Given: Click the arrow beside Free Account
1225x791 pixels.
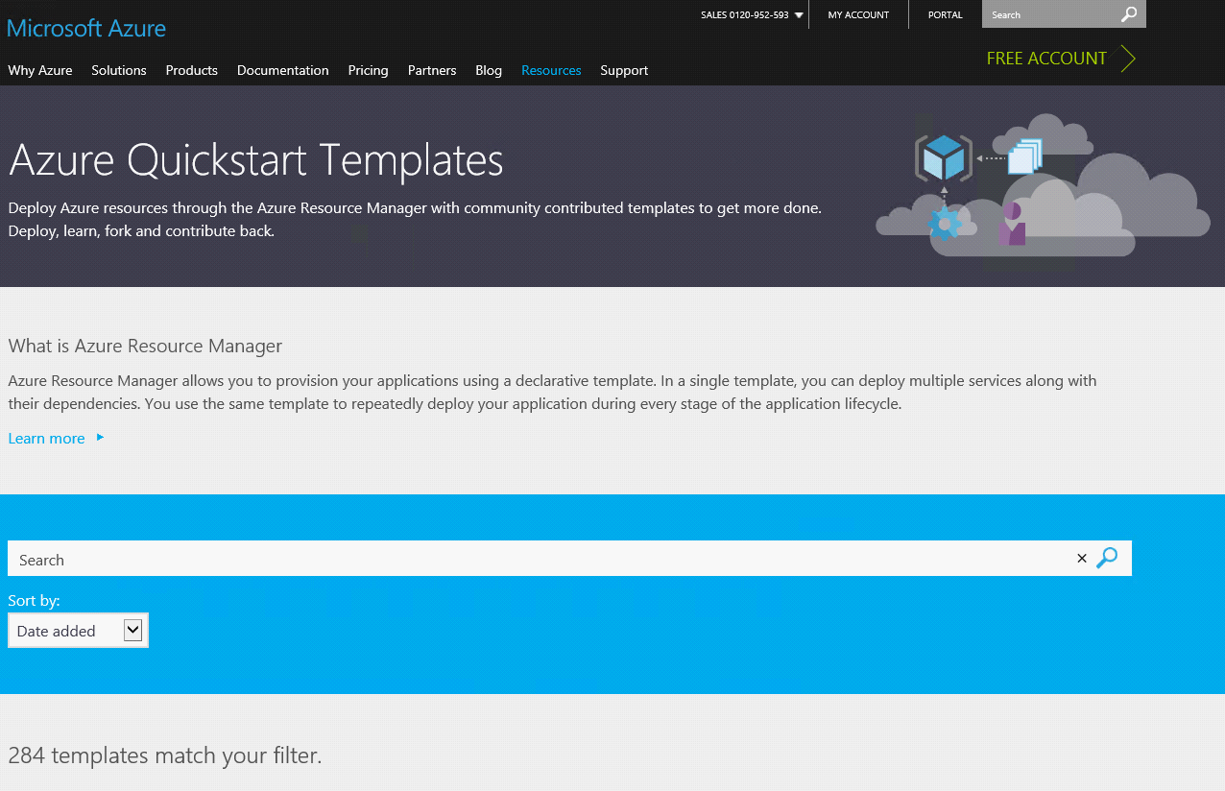Looking at the screenshot, I should coord(1128,59).
